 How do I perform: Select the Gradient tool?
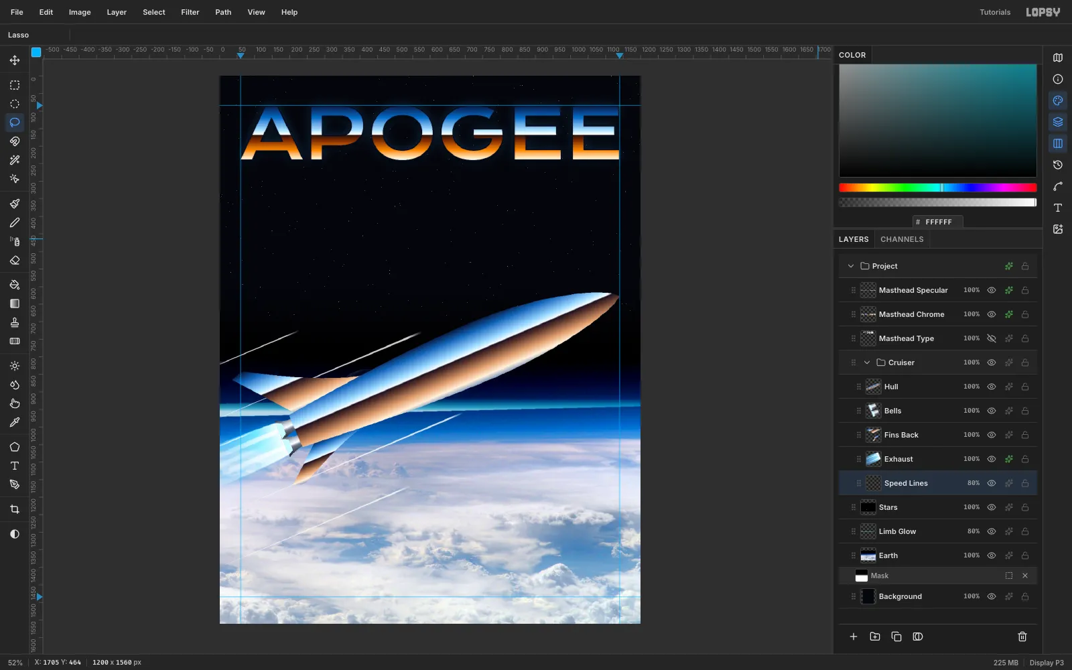(15, 304)
